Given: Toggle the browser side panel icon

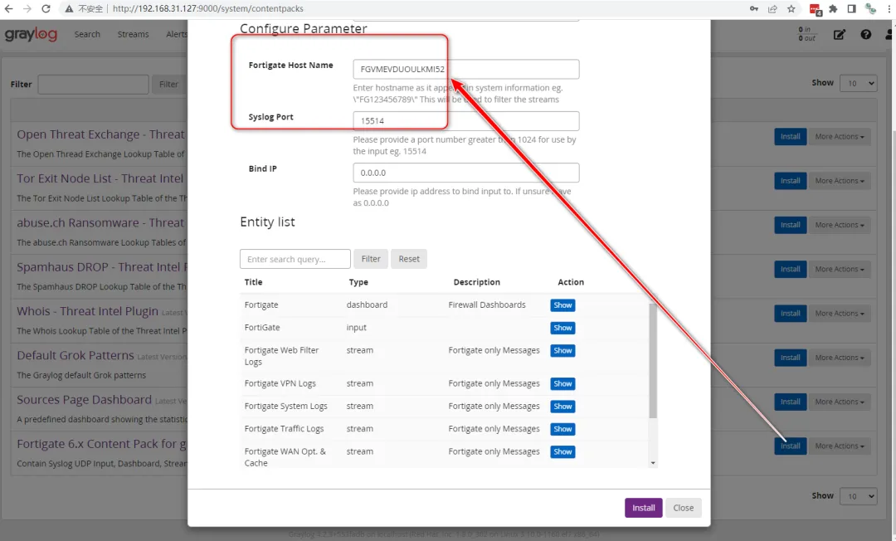Looking at the screenshot, I should click(851, 8).
